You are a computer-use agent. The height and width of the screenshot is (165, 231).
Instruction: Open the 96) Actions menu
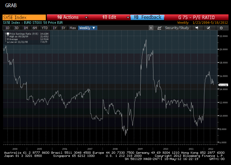[x=67, y=17]
